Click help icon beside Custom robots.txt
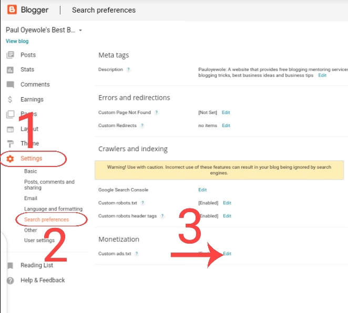 coord(142,203)
